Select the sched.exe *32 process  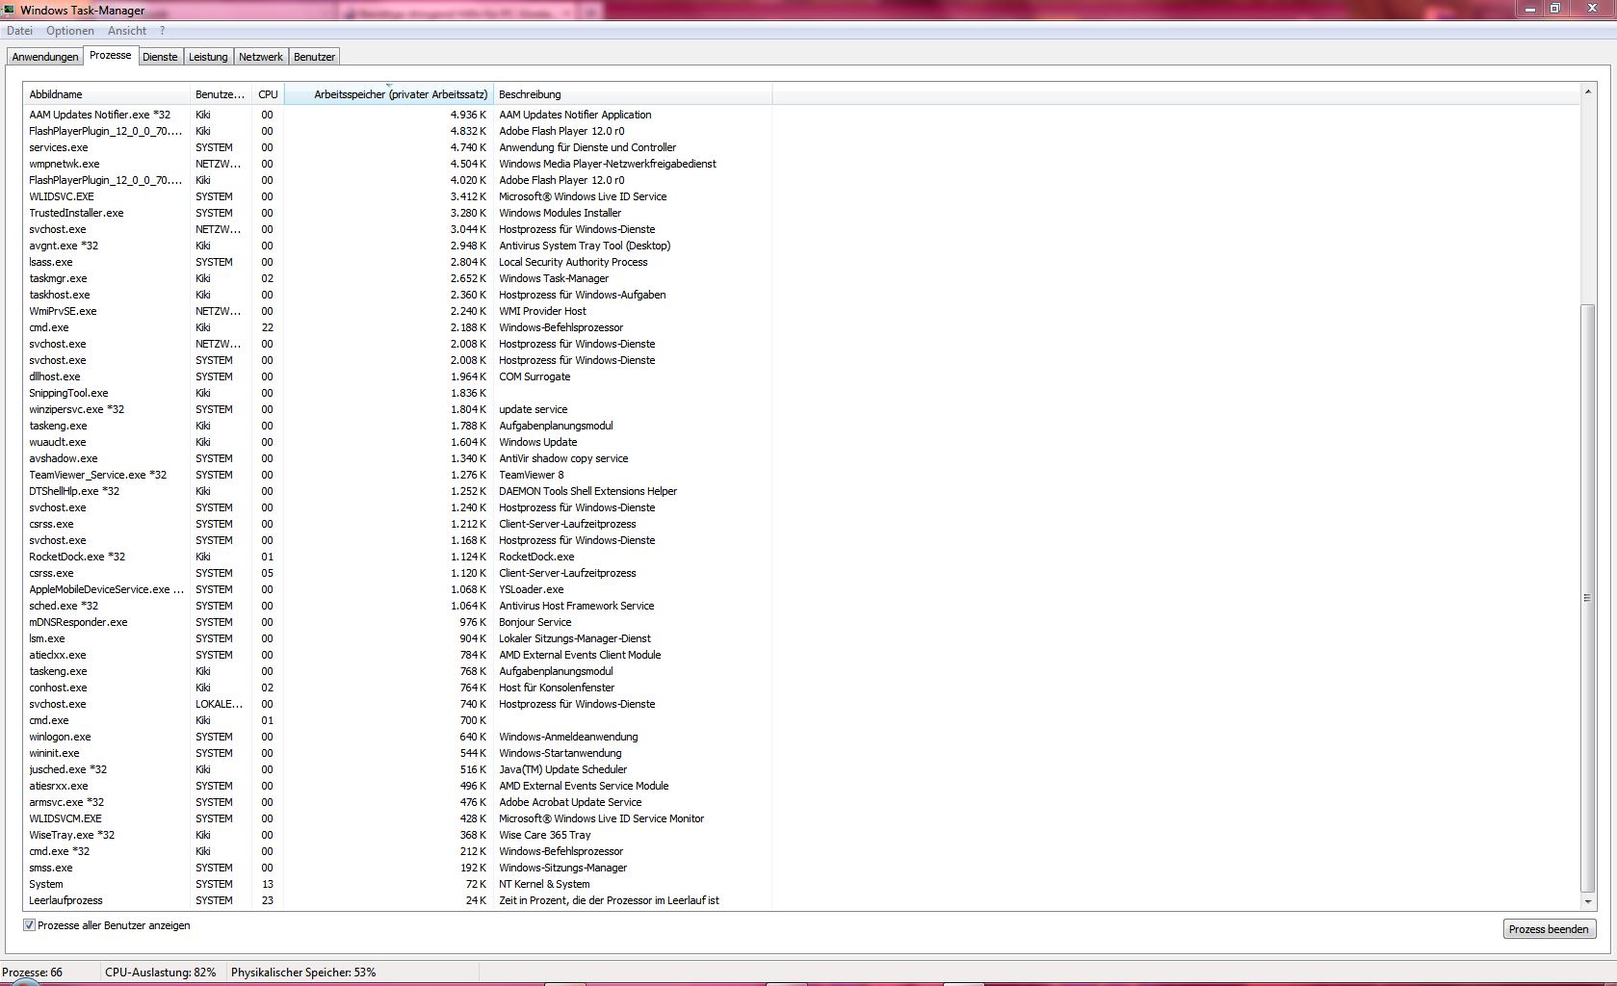click(x=397, y=606)
